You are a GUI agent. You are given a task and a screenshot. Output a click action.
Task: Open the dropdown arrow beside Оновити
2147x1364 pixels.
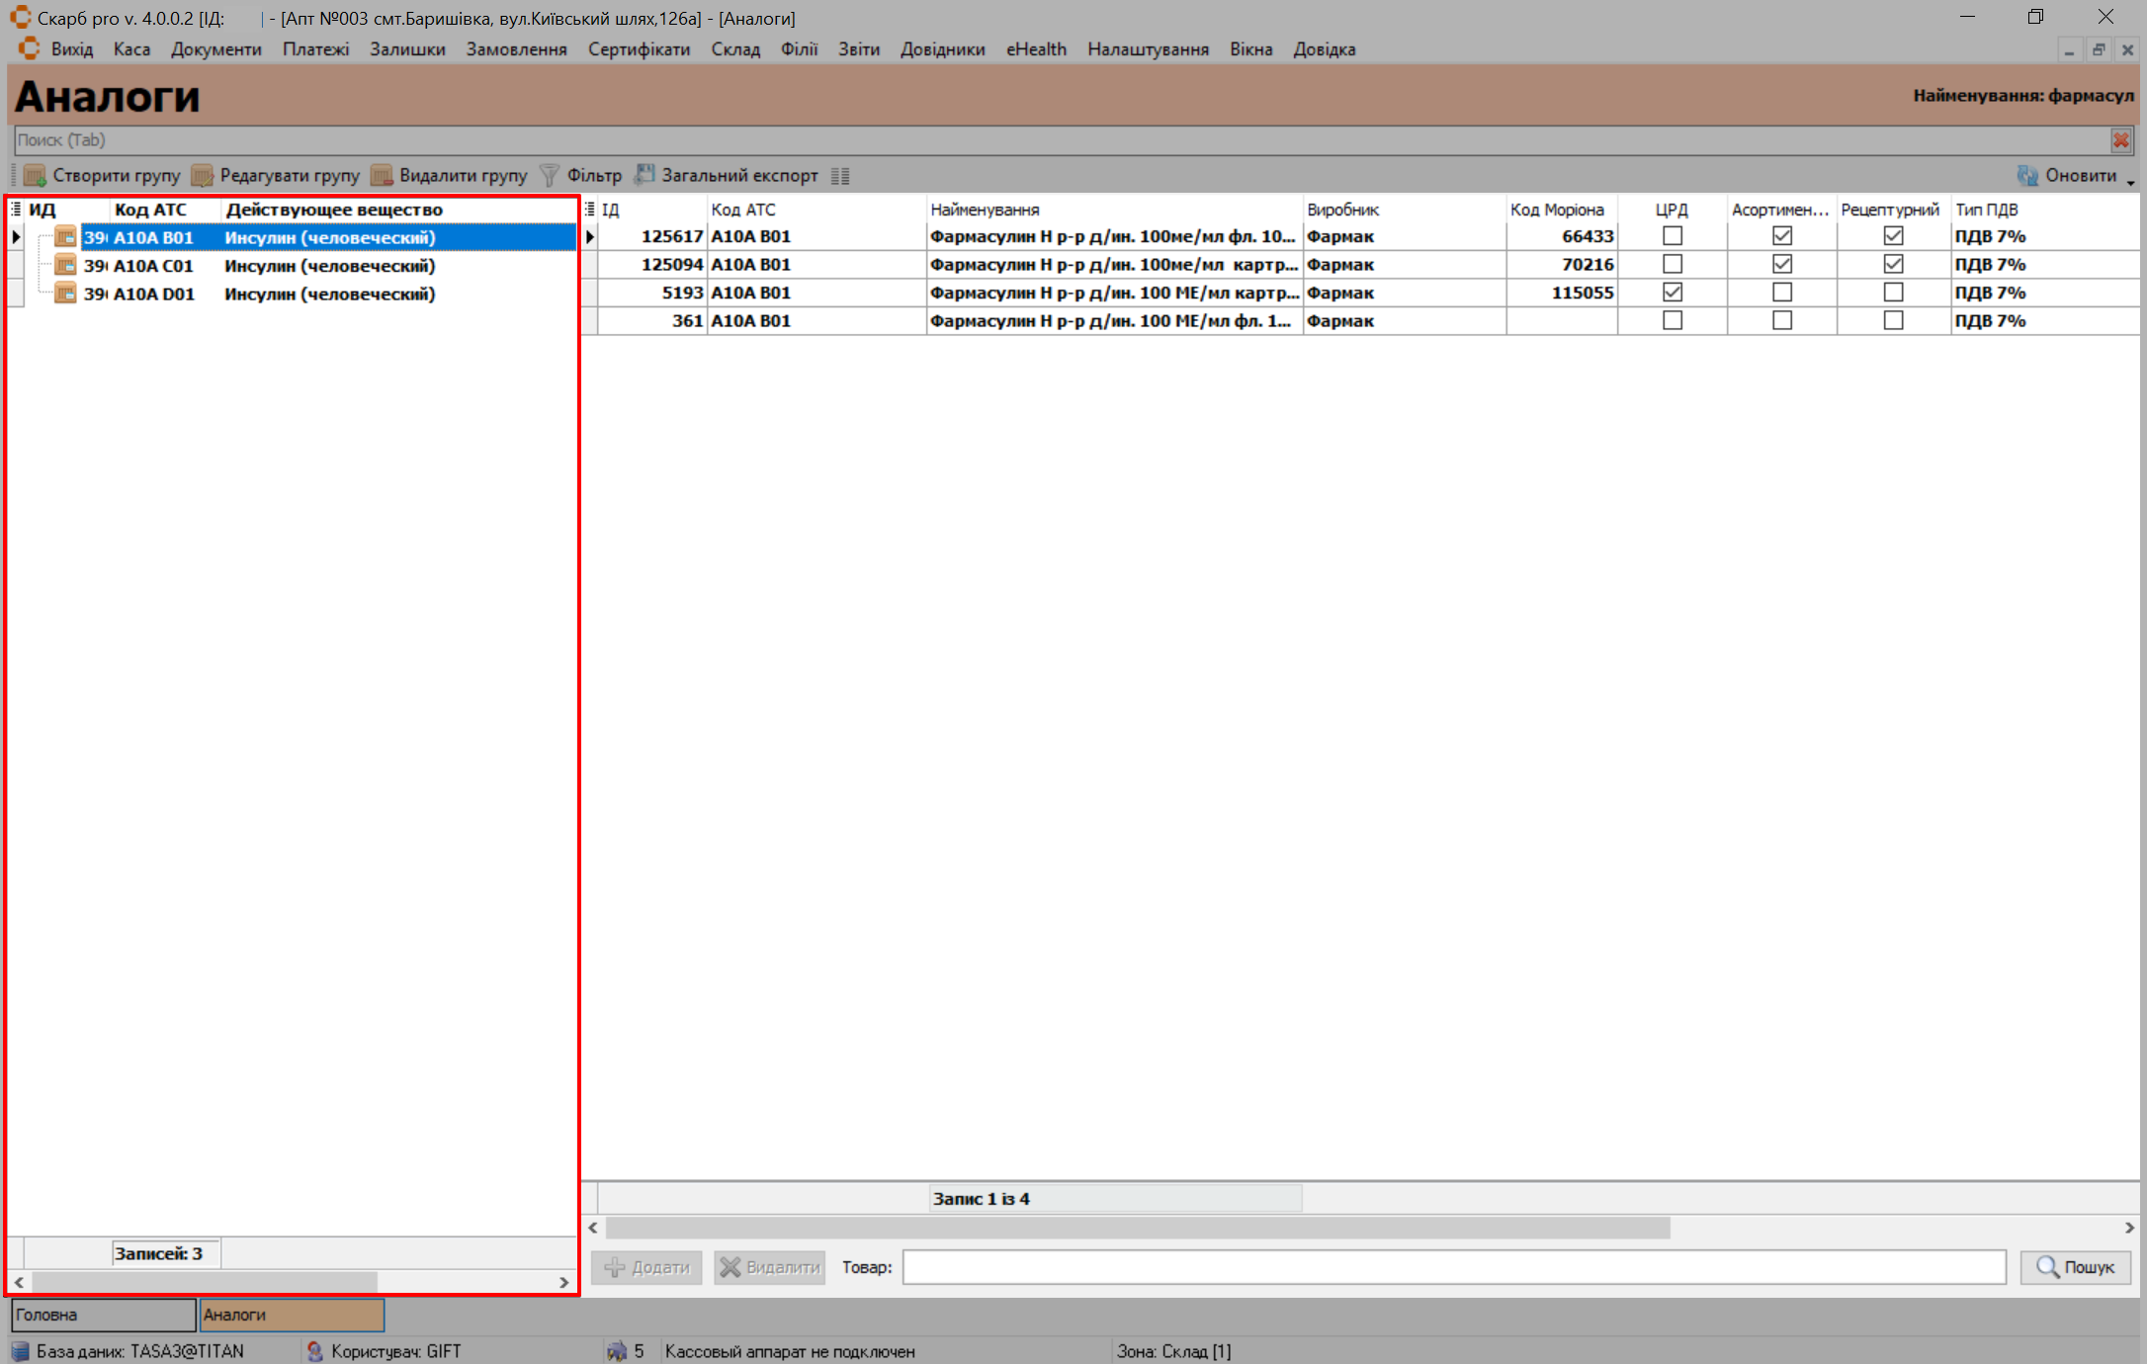pos(2130,182)
